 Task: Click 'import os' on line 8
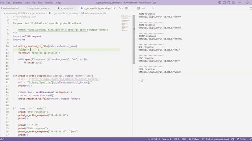click(19, 40)
